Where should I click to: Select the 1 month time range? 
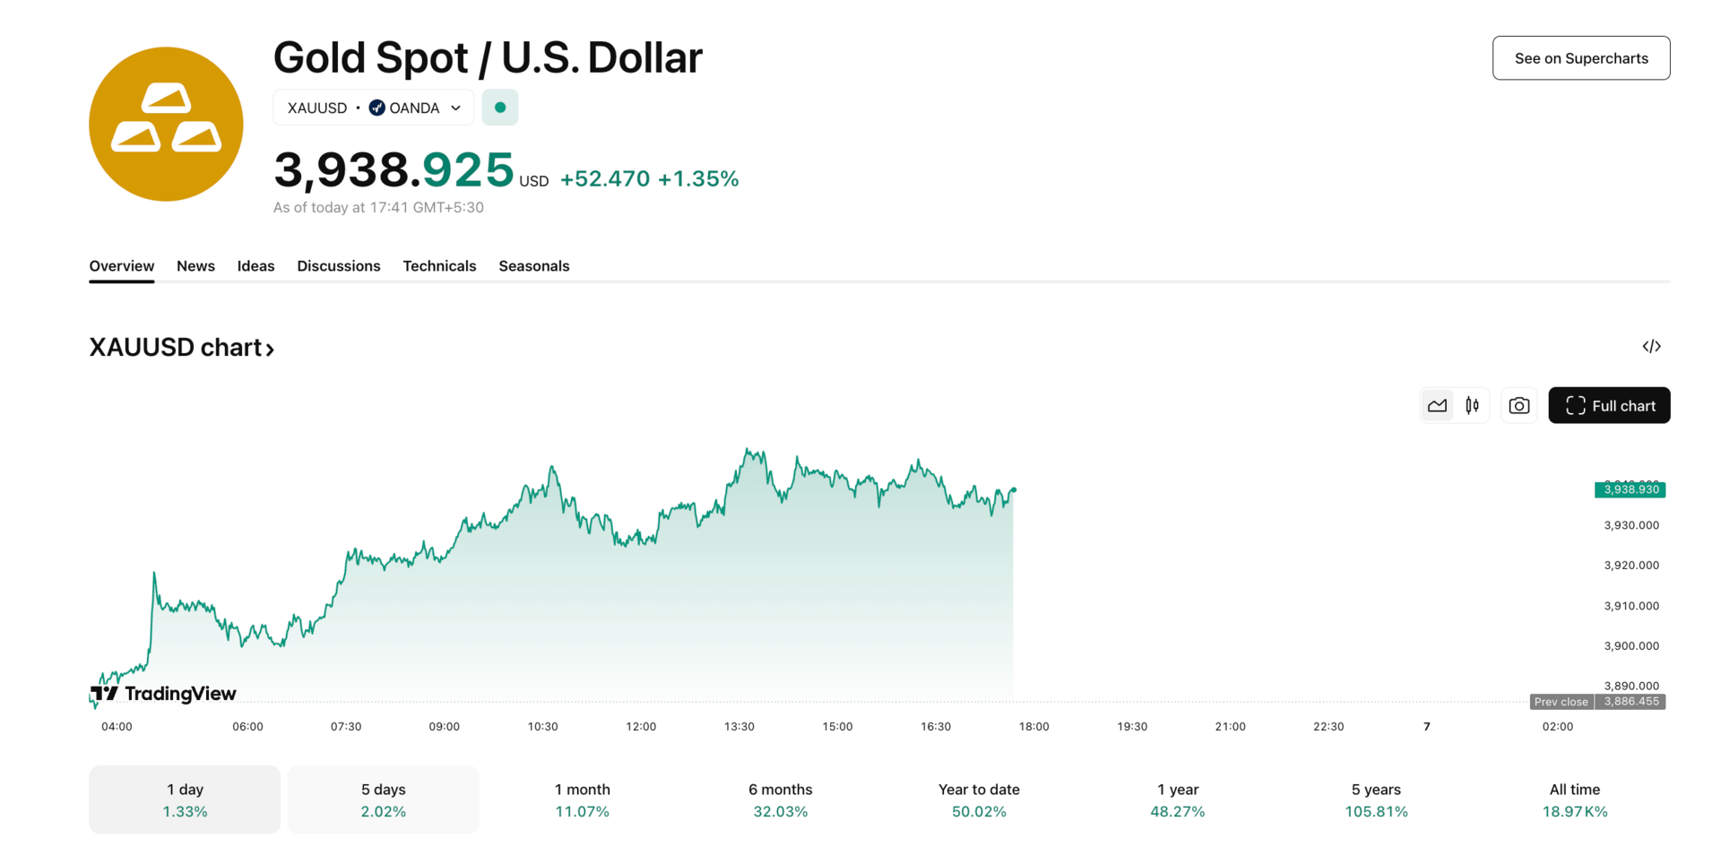tap(582, 799)
